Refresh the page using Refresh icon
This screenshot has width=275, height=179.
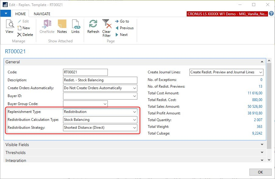click(93, 26)
